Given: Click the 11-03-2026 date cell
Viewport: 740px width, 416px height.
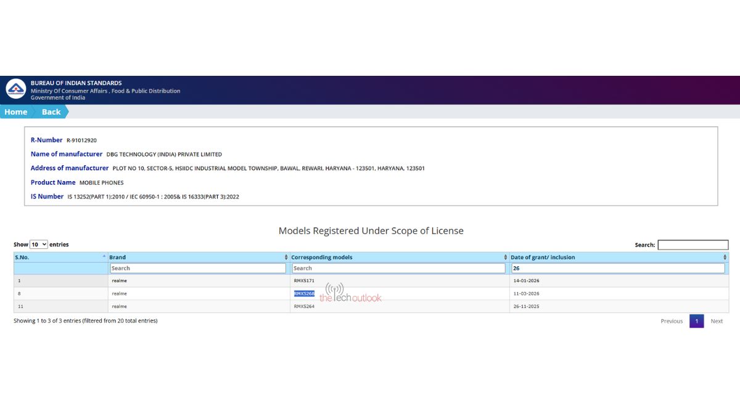Looking at the screenshot, I should 526,293.
